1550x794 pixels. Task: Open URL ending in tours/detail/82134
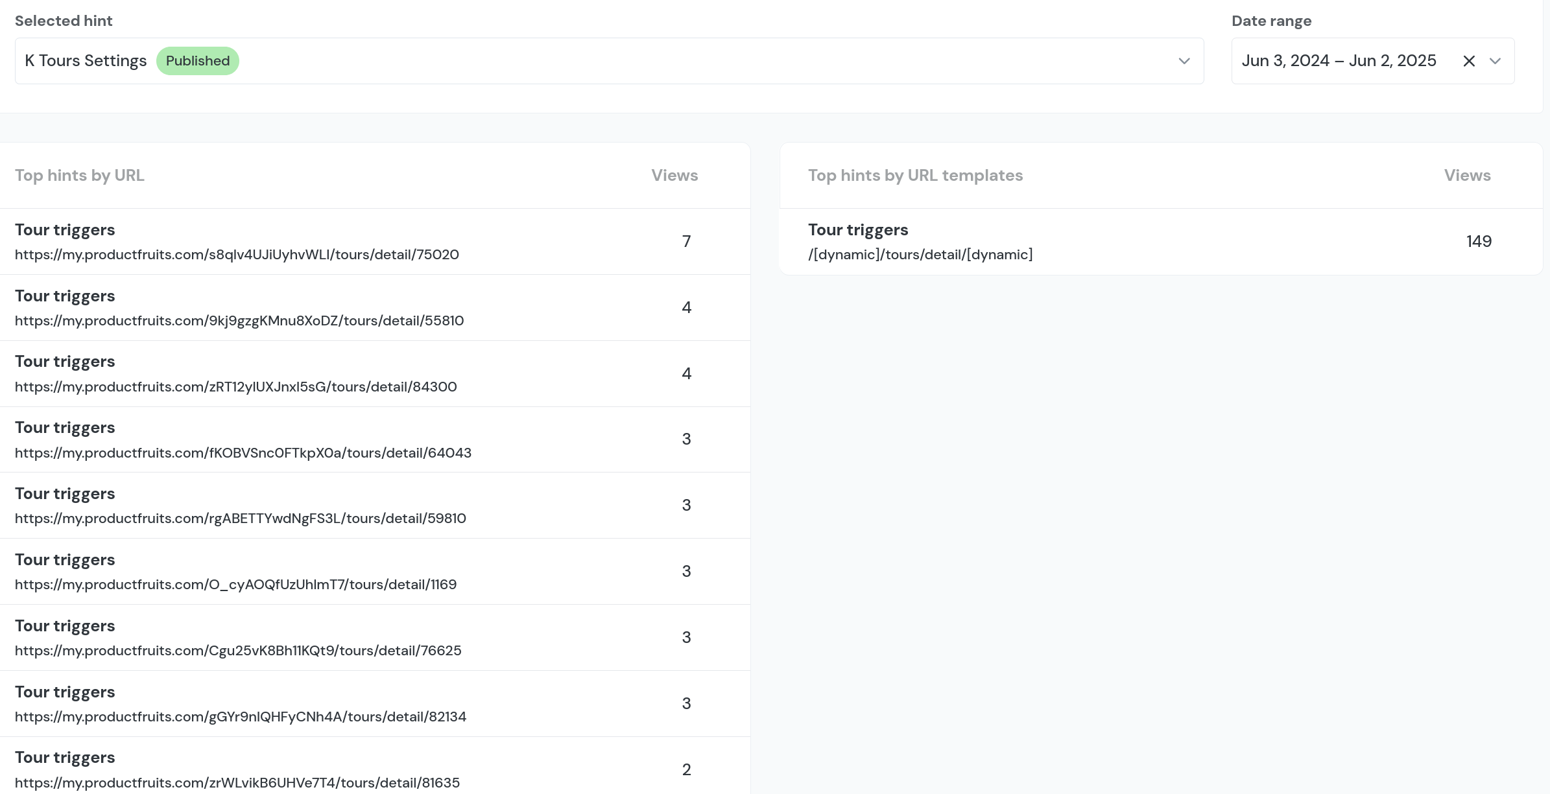(x=241, y=717)
